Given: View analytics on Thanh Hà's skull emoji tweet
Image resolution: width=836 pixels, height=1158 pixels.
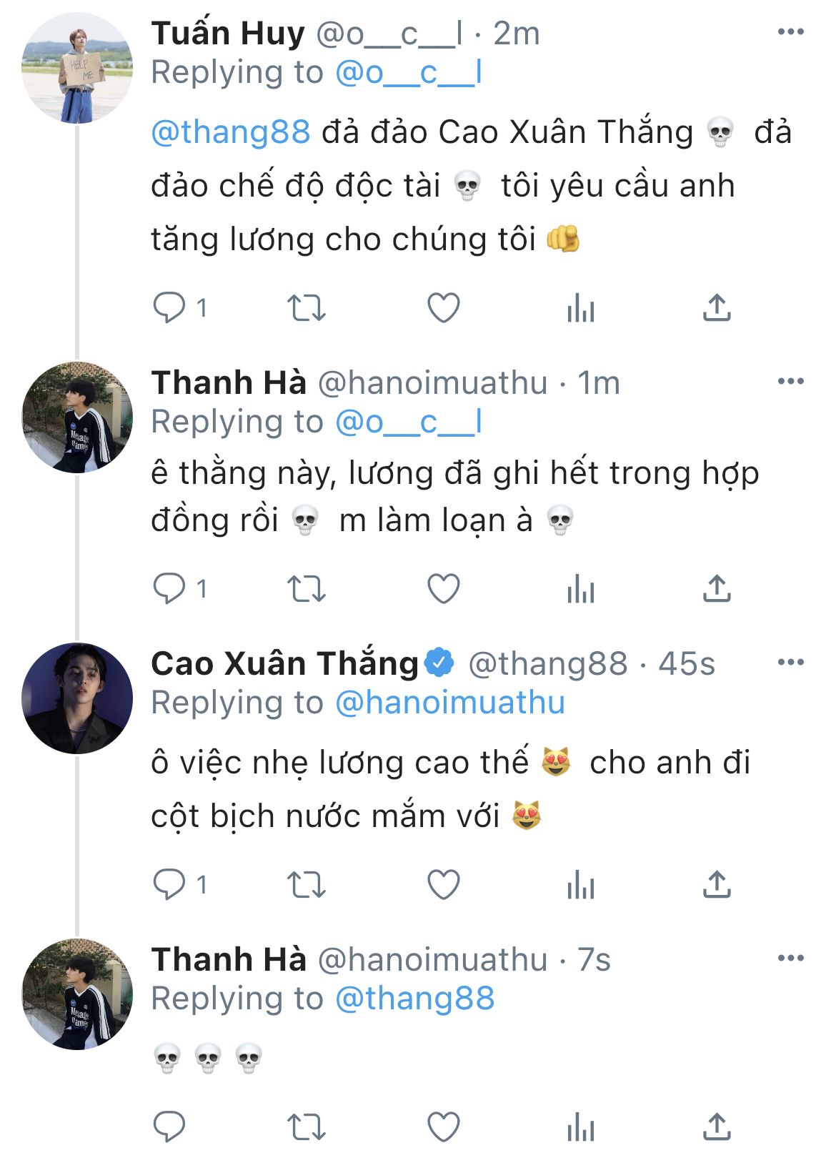Looking at the screenshot, I should coord(580,1128).
